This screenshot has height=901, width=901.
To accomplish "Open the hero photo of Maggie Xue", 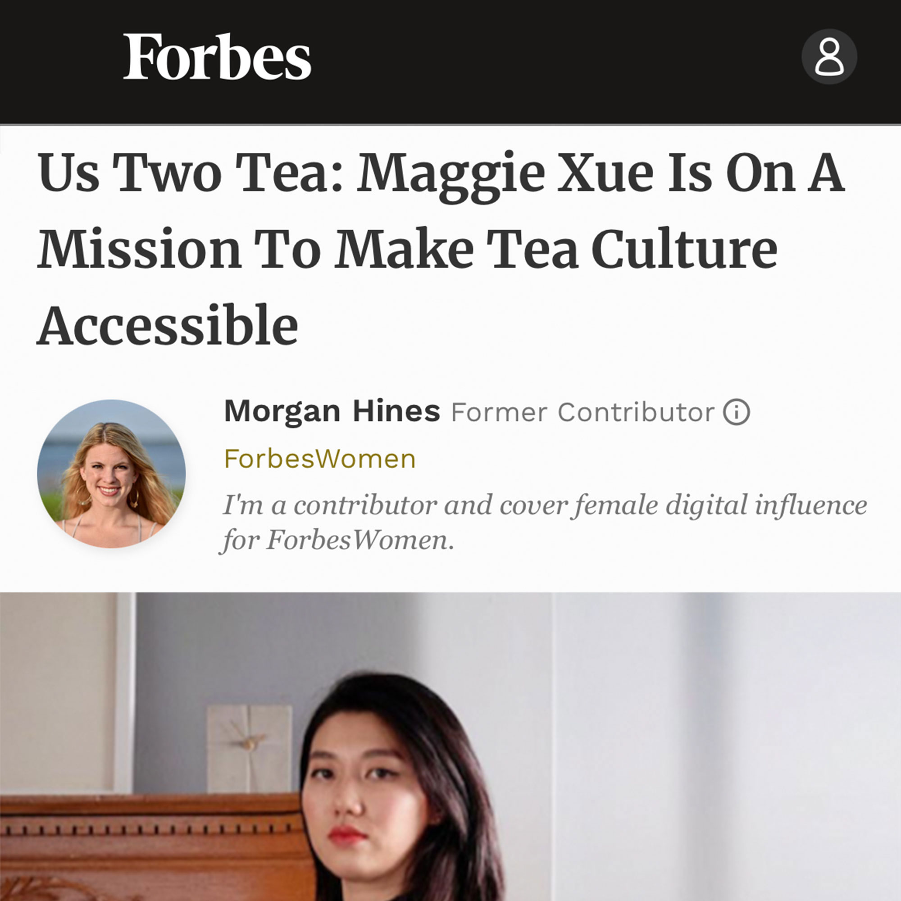I will click(x=450, y=746).
